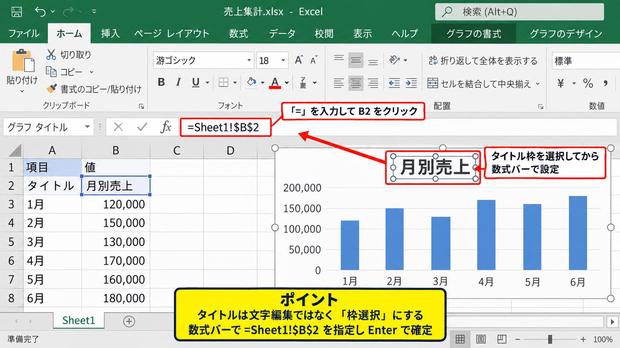Open the グラフのデザイン tab
The image size is (620, 348).
pyautogui.click(x=566, y=34)
